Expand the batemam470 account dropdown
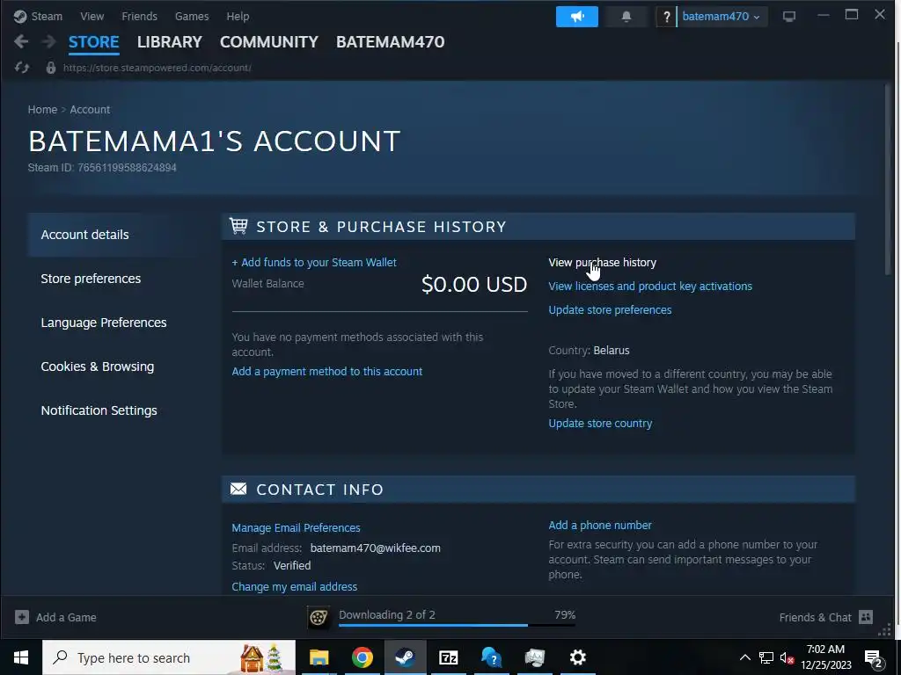Viewport: 901px width, 675px height. (722, 17)
